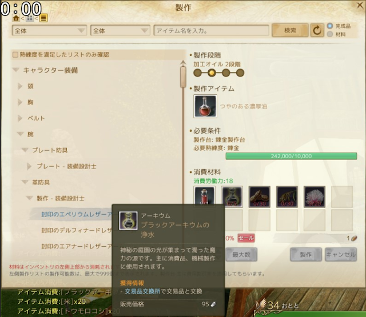Screen dimensions: 366x317
Task: Click the first crafting stage circle
Action: click(197, 73)
